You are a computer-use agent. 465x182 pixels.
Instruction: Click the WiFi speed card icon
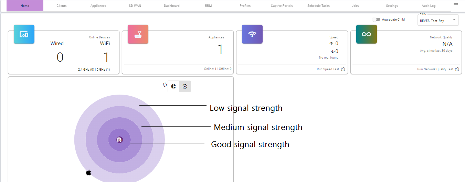point(252,34)
